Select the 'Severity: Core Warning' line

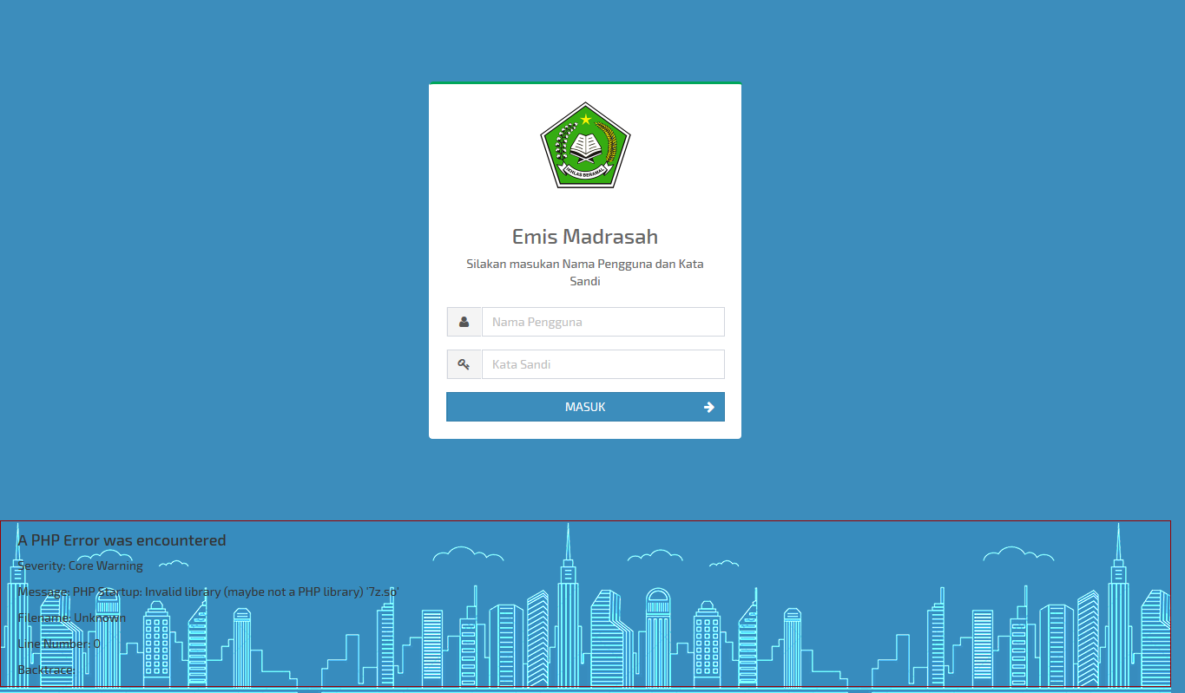[x=81, y=566]
